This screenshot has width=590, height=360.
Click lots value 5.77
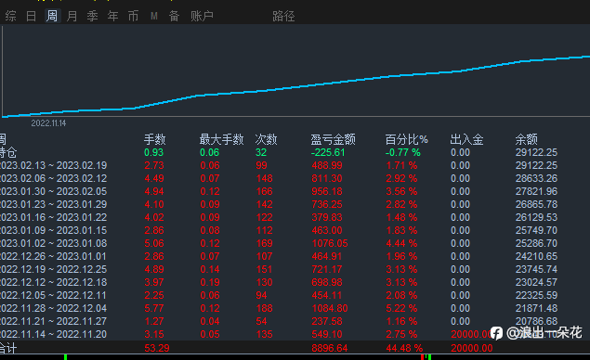coord(154,309)
